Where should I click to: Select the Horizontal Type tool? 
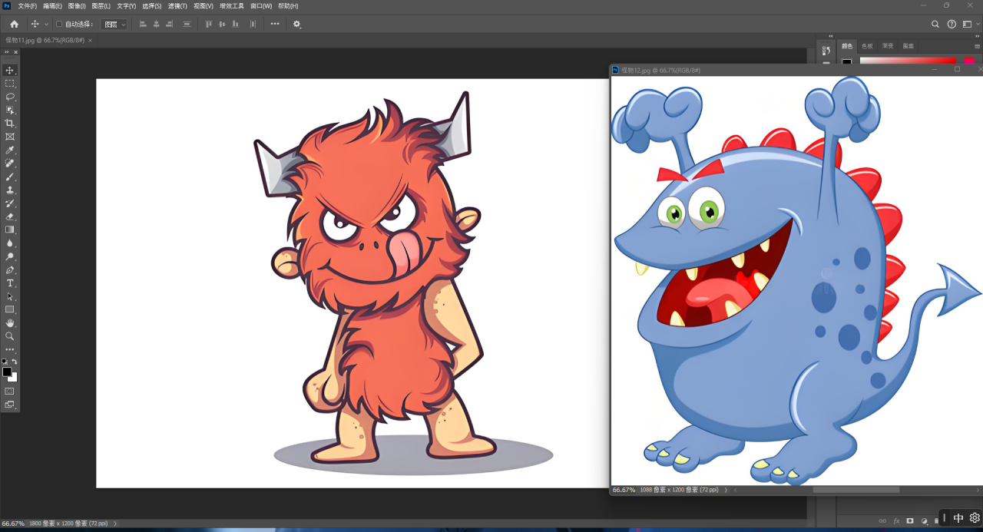[10, 283]
